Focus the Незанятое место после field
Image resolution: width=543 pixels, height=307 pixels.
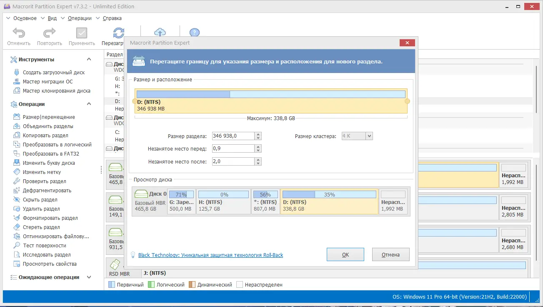pyautogui.click(x=233, y=161)
